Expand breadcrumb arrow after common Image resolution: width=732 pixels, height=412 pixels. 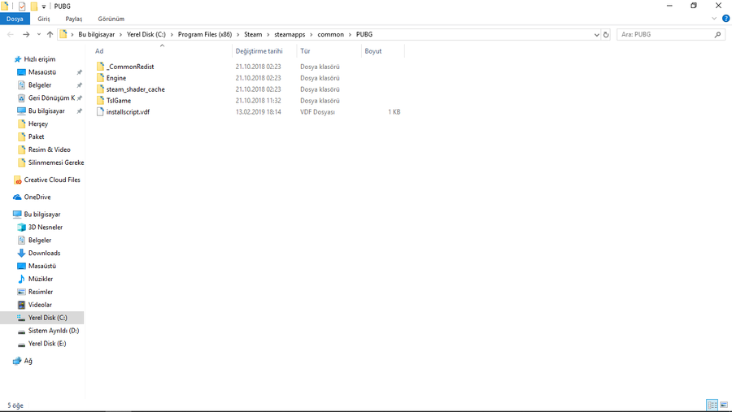tap(350, 34)
